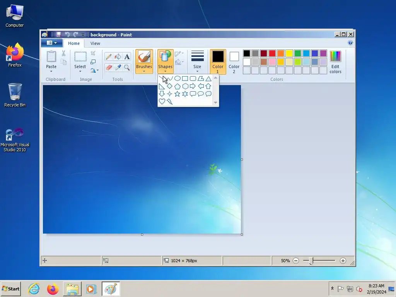
Task: Select the Down arrow shape
Action: [x=162, y=94]
